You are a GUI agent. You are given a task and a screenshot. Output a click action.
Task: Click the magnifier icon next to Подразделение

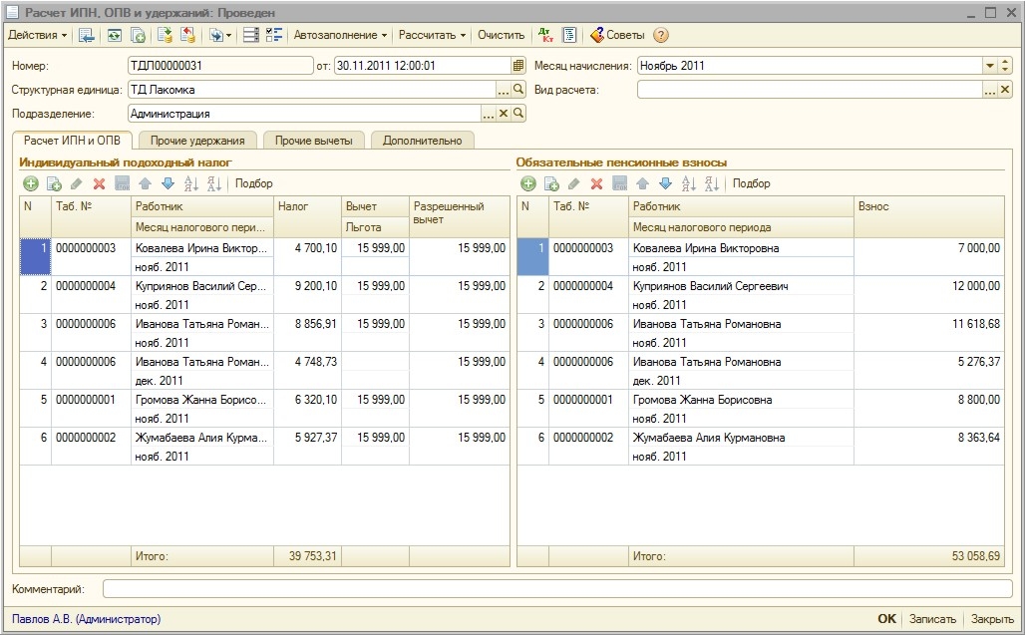point(518,114)
